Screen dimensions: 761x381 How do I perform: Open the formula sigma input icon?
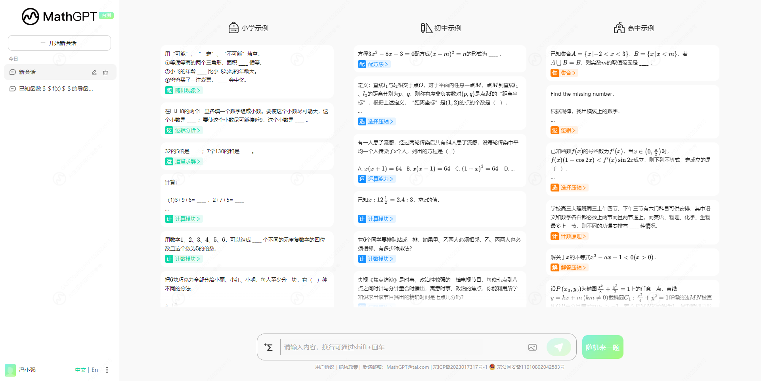pos(268,347)
